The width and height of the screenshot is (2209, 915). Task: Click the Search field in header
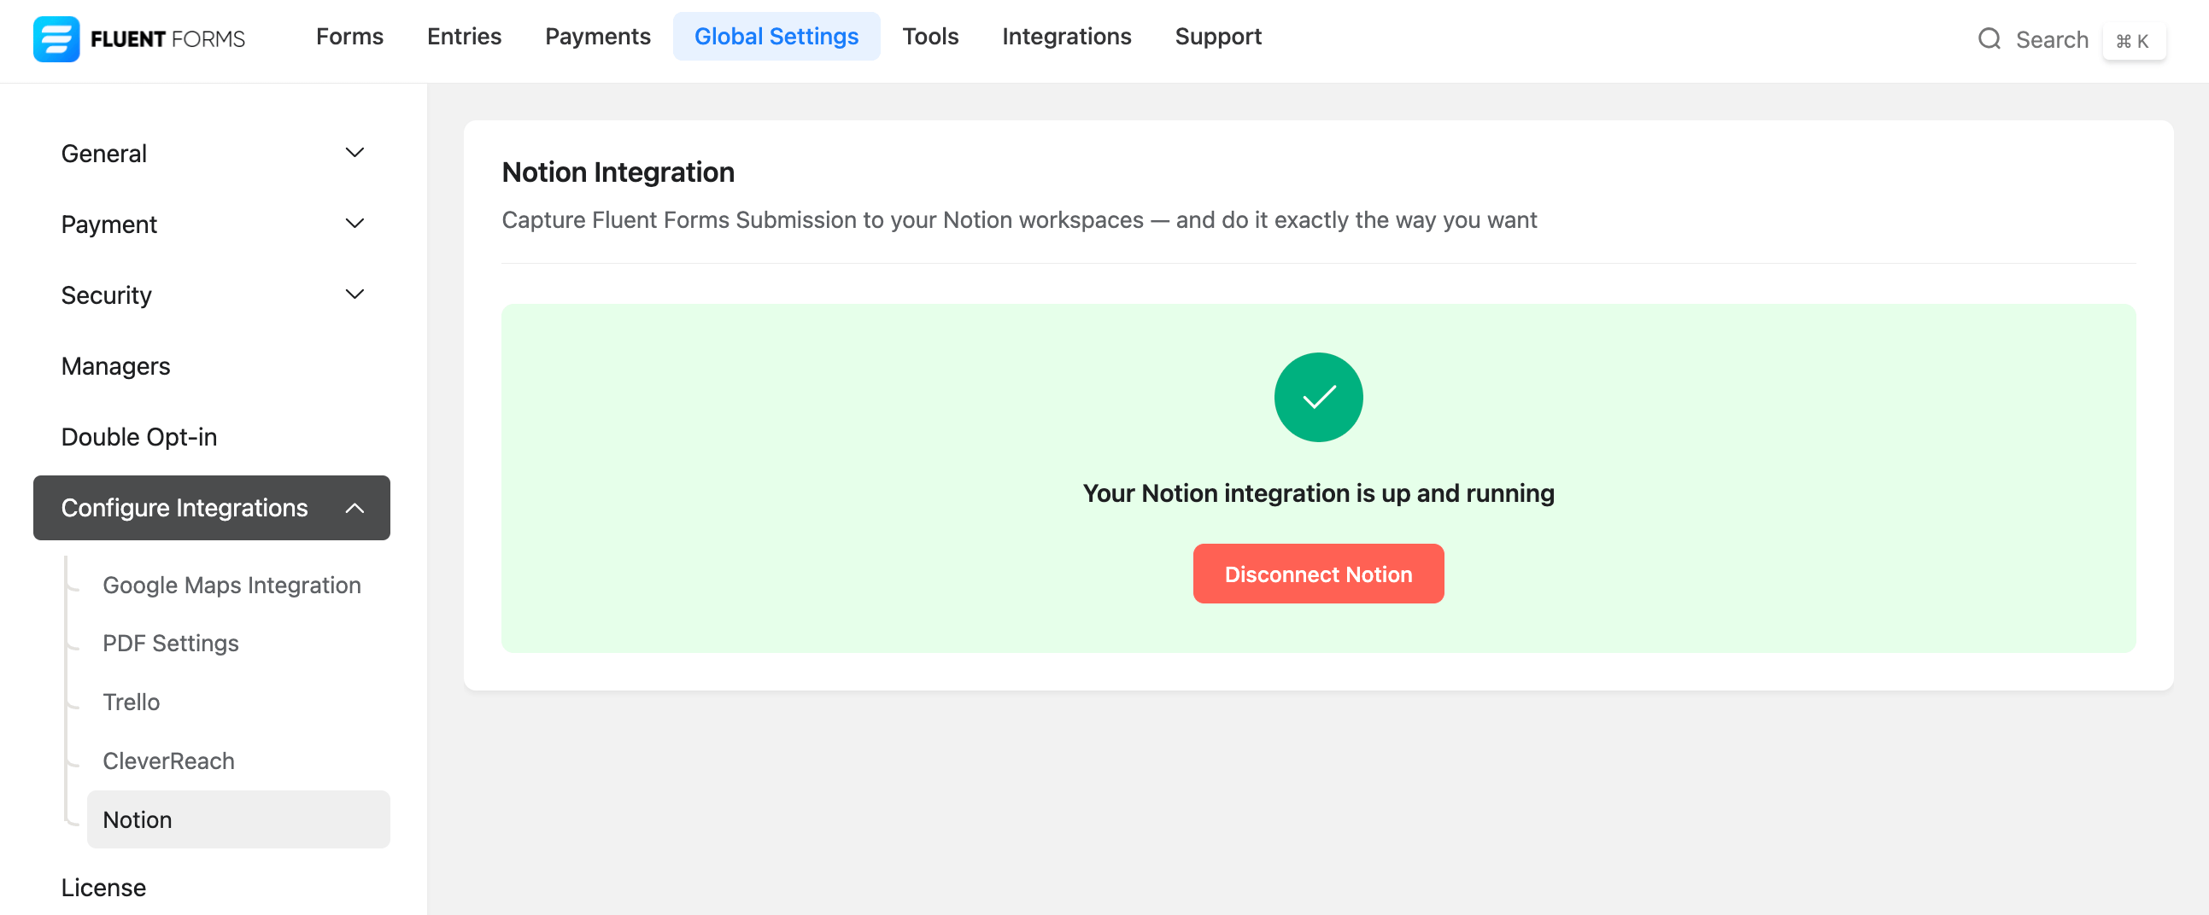pyautogui.click(x=2050, y=39)
